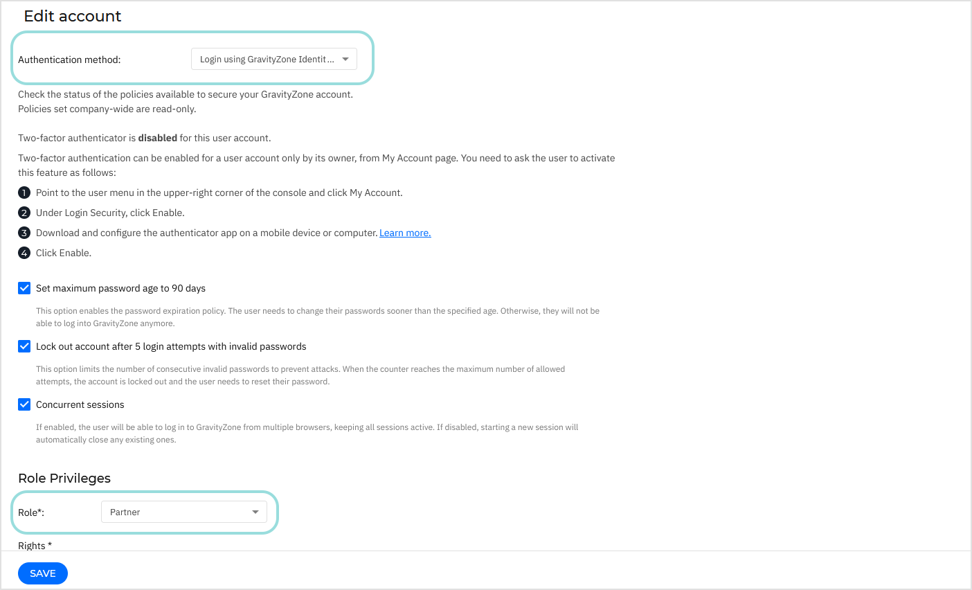Click the dropdown arrow beside GravityZone login method
This screenshot has width=972, height=590.
point(345,59)
